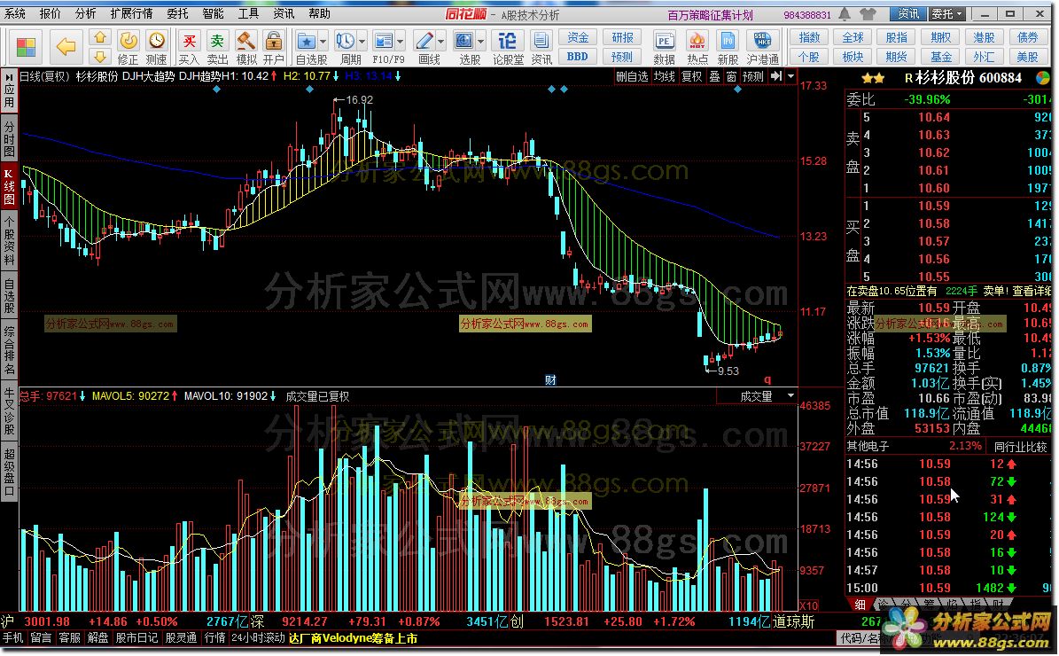Expand the 自选股 dropdown arrow
Screen dimensions: 1059x656
coord(323,42)
